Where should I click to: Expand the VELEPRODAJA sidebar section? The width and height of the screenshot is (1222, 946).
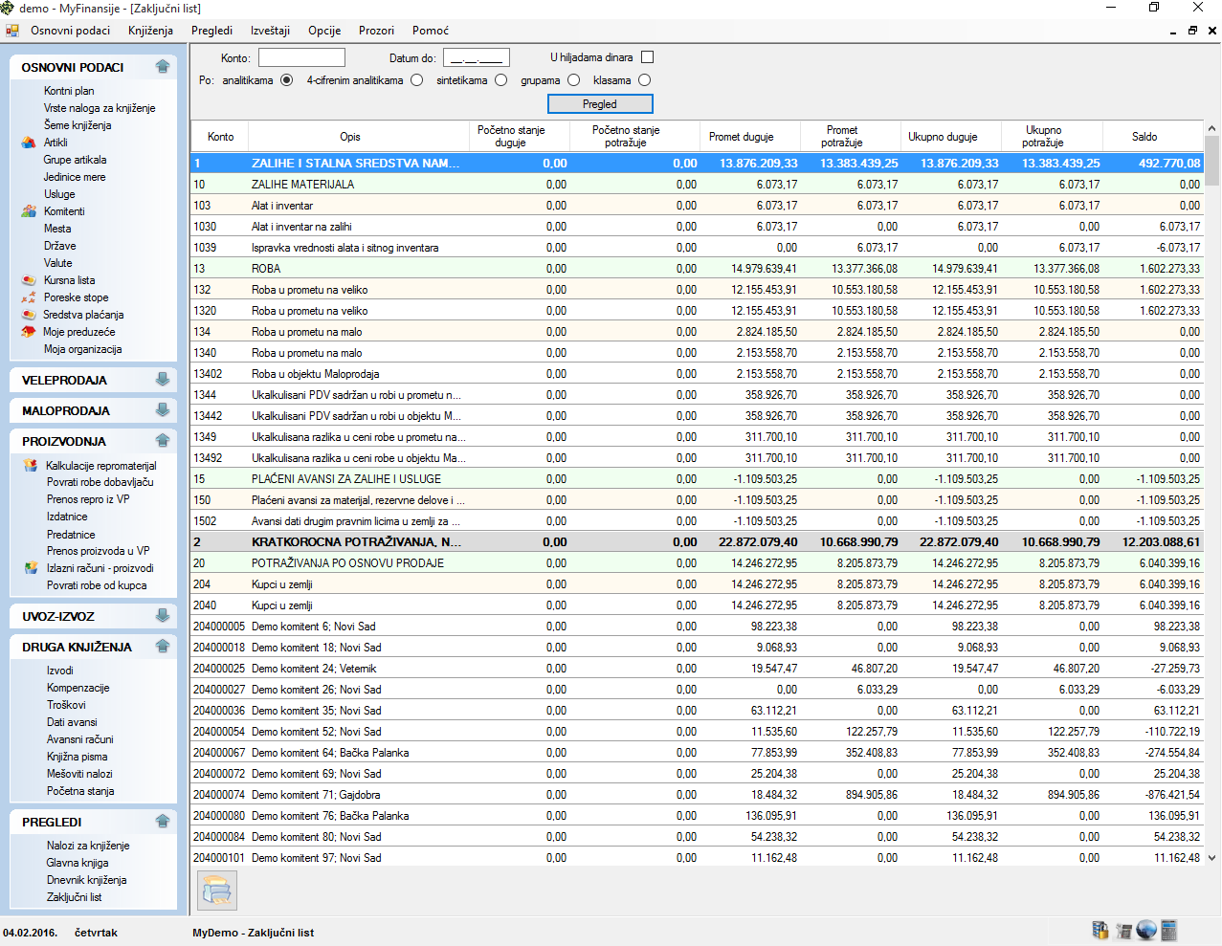coord(163,380)
